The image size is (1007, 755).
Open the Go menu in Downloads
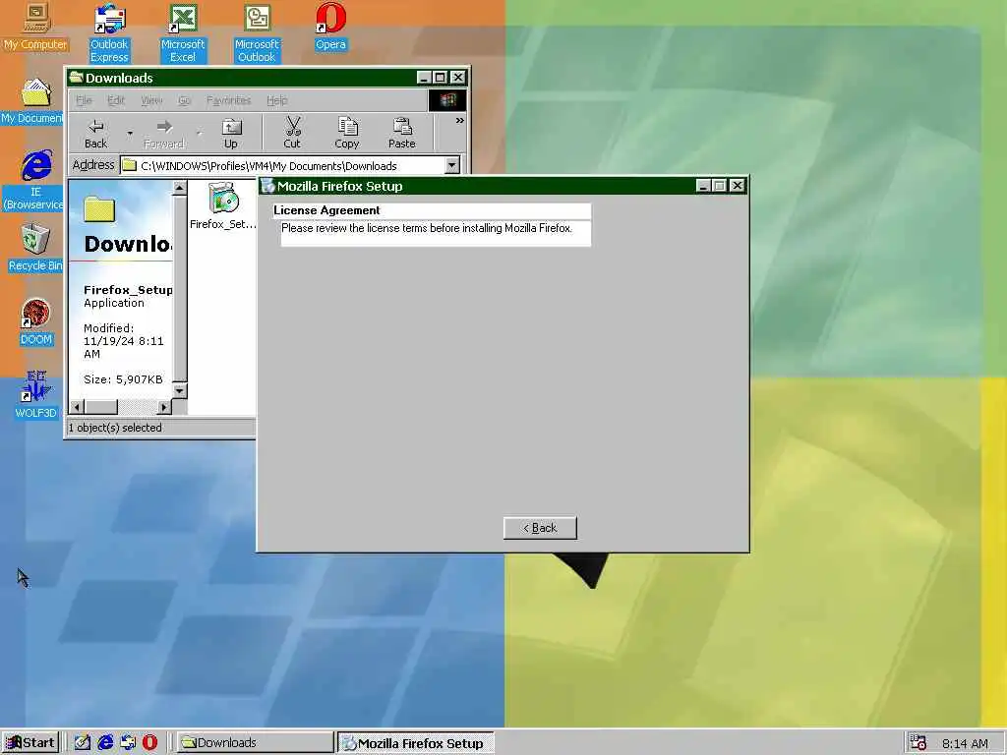[x=184, y=100]
